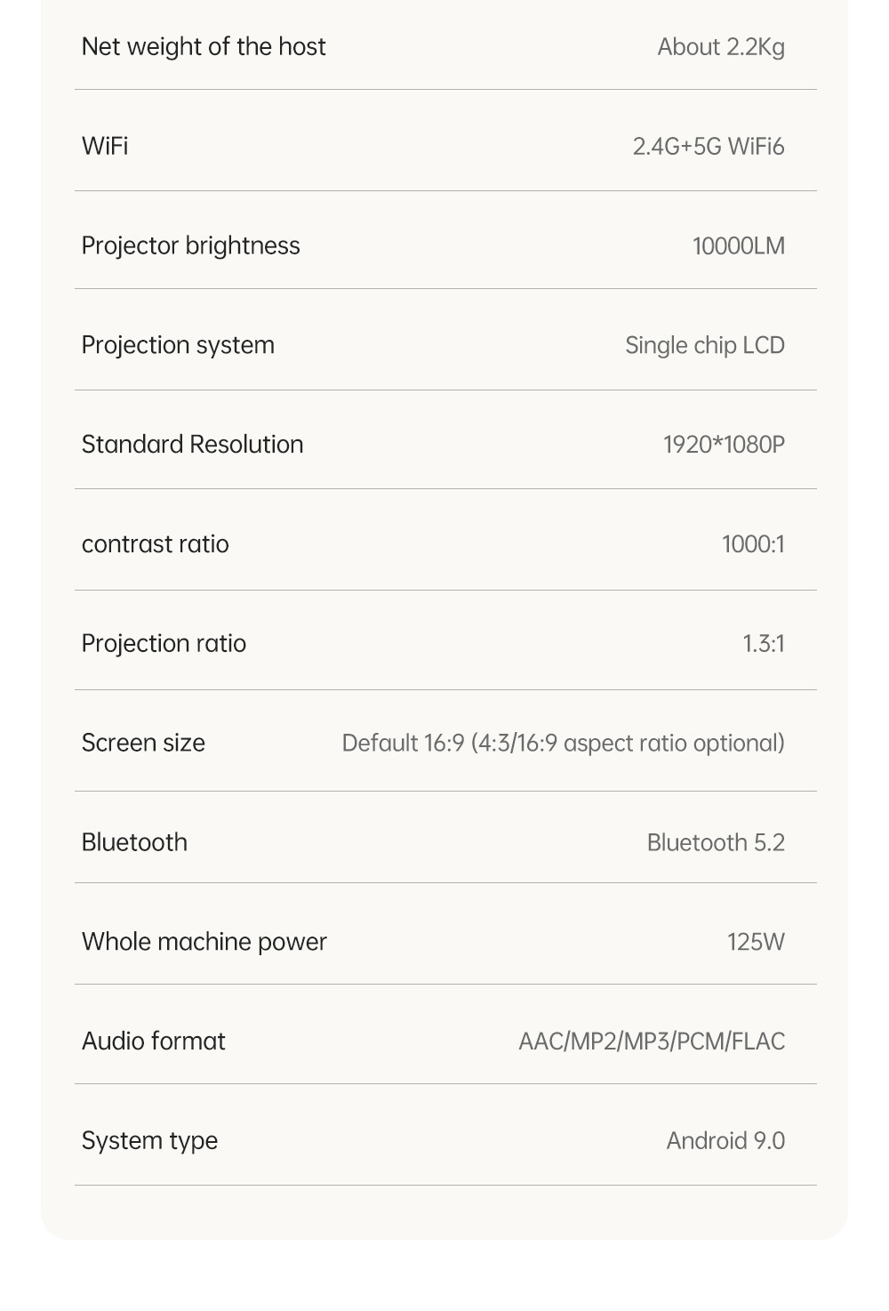
Task: Click the 'Net weight of the host' label
Action: [204, 46]
